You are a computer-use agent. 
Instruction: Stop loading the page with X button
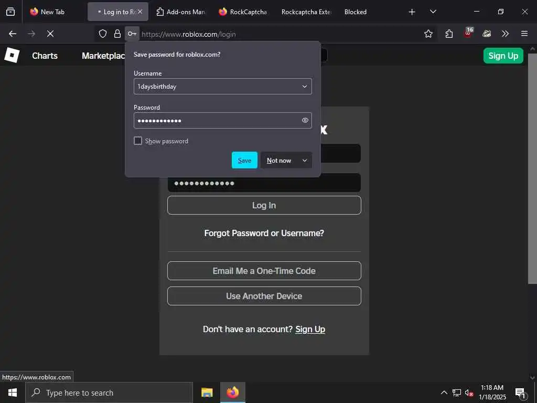[x=50, y=34]
